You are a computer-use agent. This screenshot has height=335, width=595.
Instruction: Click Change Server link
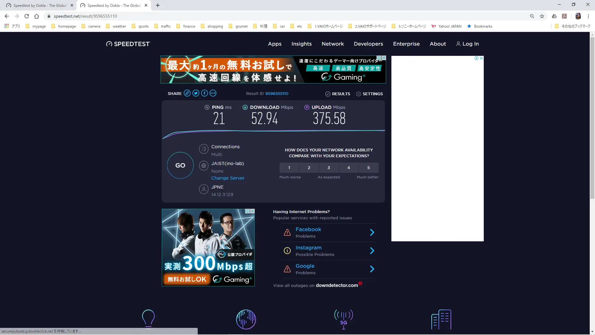[228, 178]
